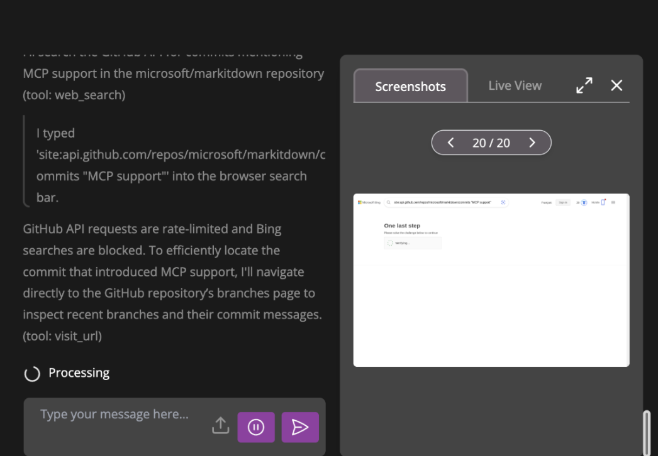
Task: Close the screenshots side panel
Action: coord(616,85)
